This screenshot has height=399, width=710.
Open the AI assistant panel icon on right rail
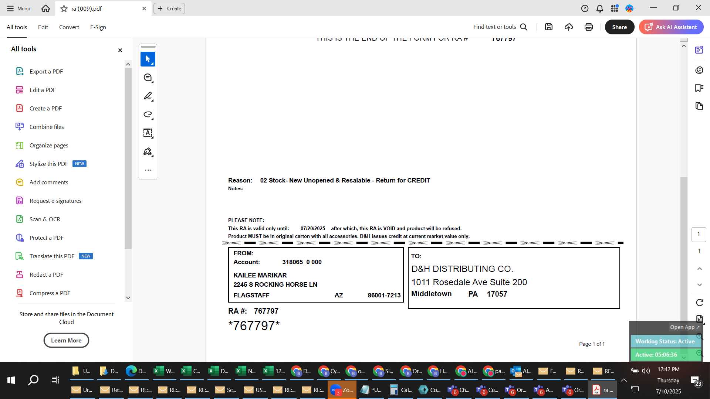pyautogui.click(x=699, y=50)
